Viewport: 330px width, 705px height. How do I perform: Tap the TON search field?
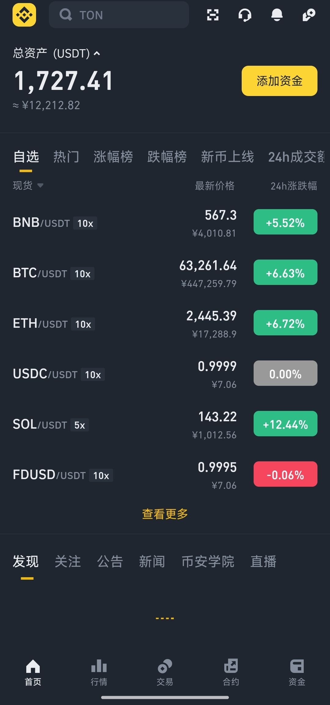coord(119,15)
